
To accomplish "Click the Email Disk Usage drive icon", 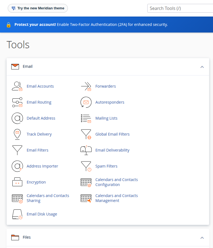I will (x=17, y=214).
